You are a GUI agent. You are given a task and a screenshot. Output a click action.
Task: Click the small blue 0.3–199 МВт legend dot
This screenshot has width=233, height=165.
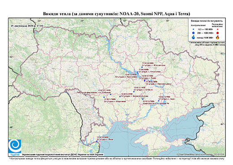pos(194,30)
